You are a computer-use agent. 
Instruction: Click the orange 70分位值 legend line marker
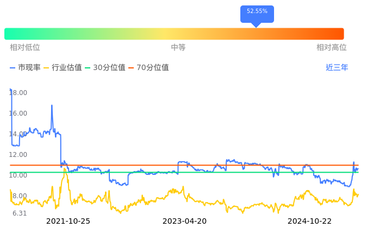pyautogui.click(x=131, y=68)
